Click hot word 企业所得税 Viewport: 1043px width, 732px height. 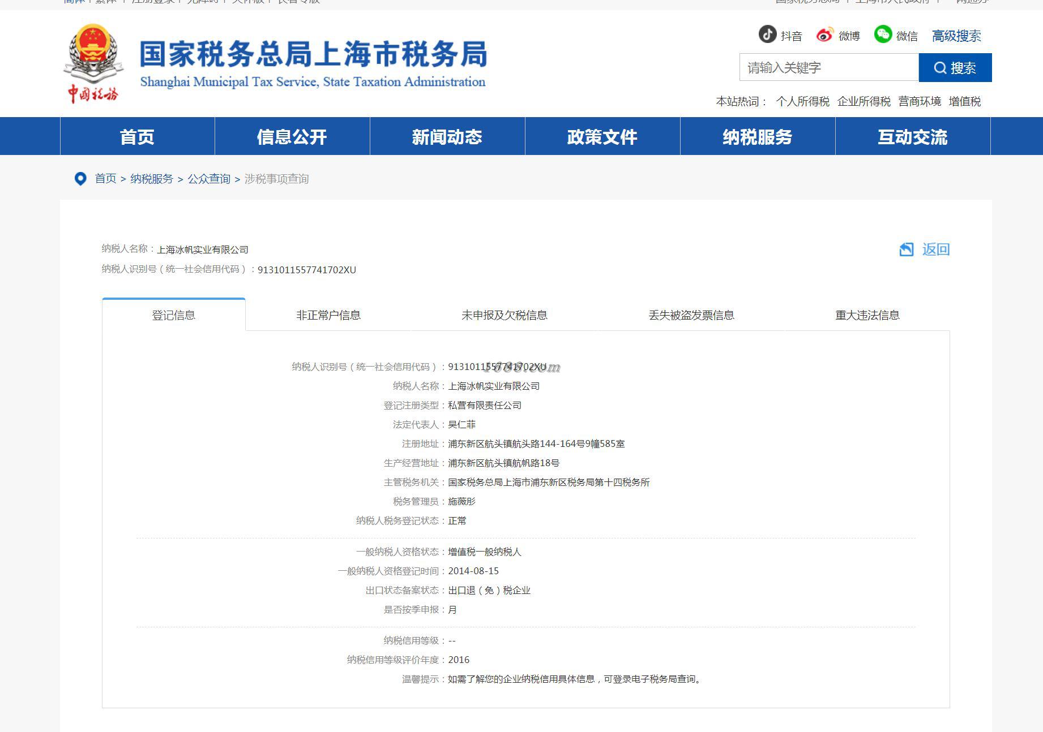(864, 101)
